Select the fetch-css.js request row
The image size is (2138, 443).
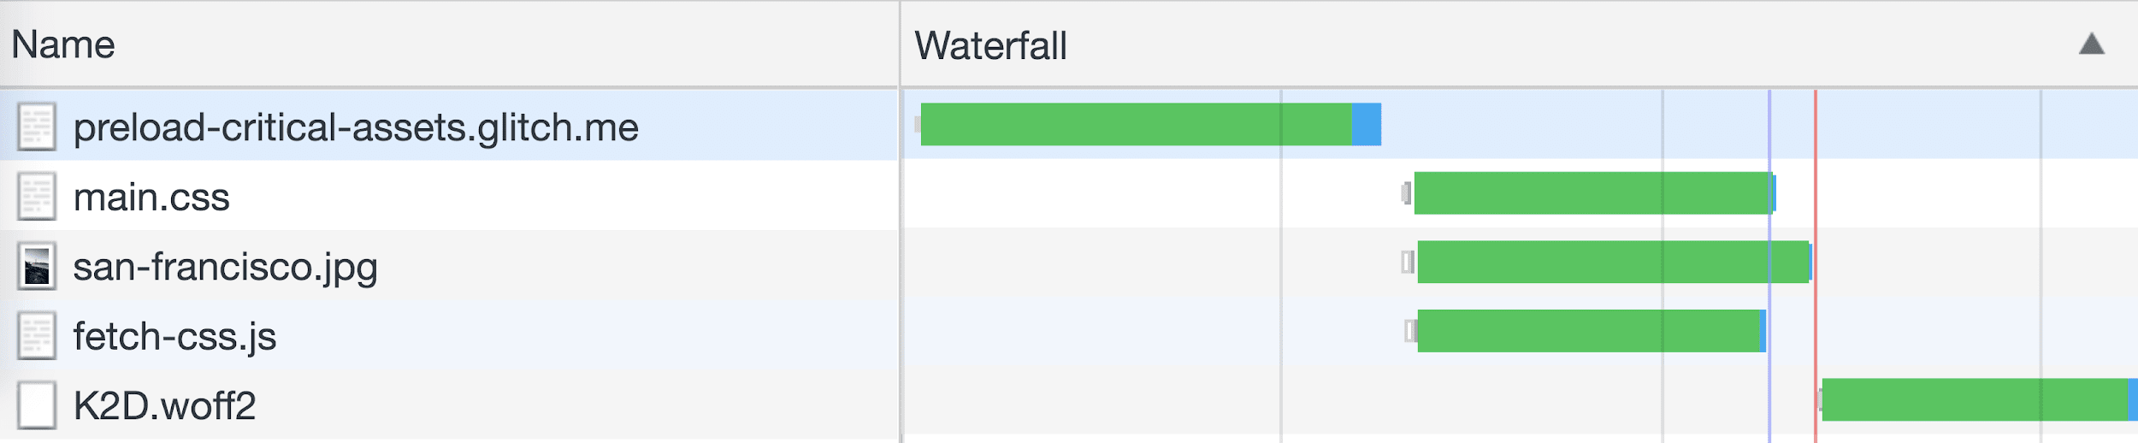[174, 336]
